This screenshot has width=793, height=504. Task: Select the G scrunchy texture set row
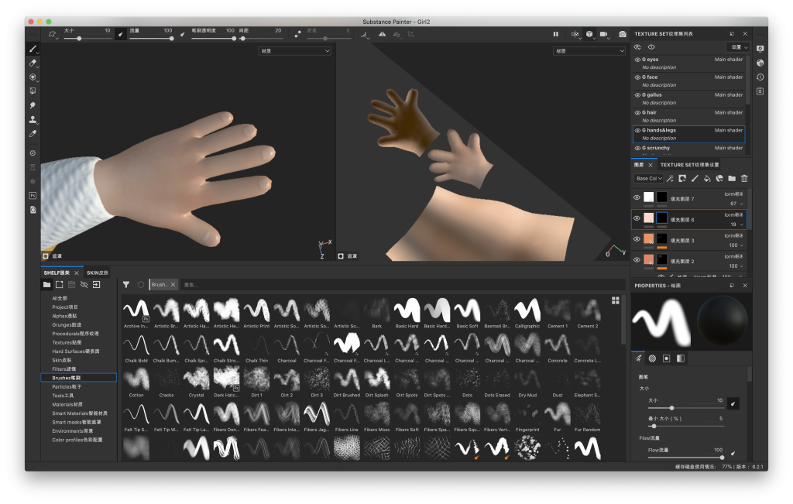coord(688,149)
